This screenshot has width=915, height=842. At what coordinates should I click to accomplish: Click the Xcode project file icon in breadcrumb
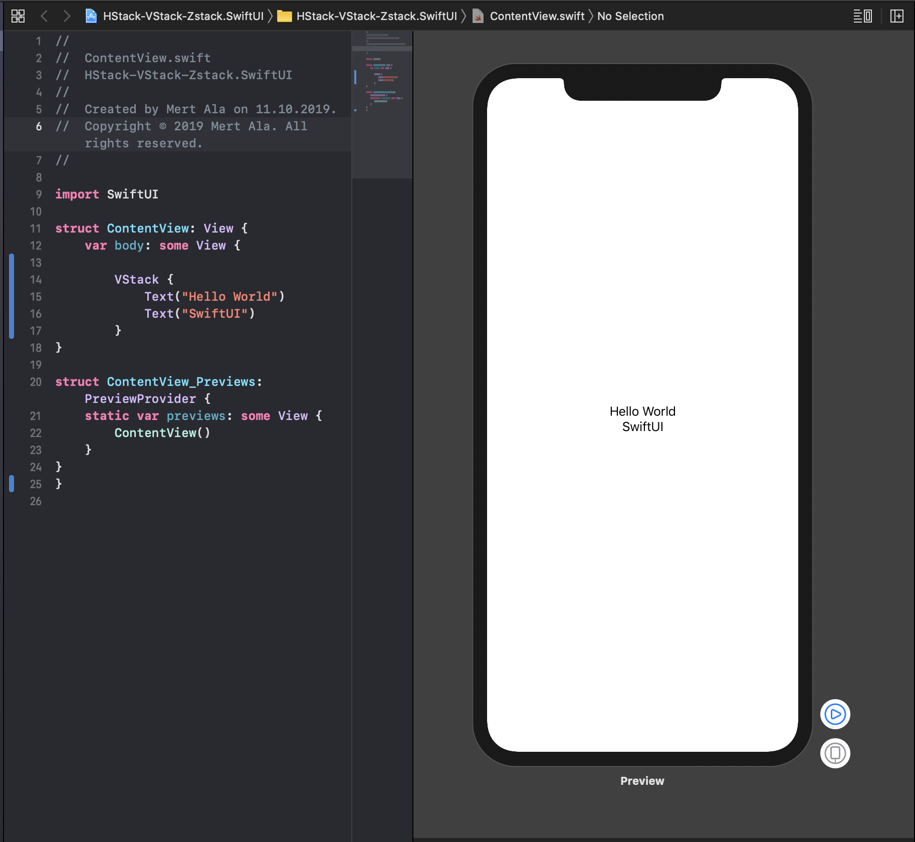point(91,16)
